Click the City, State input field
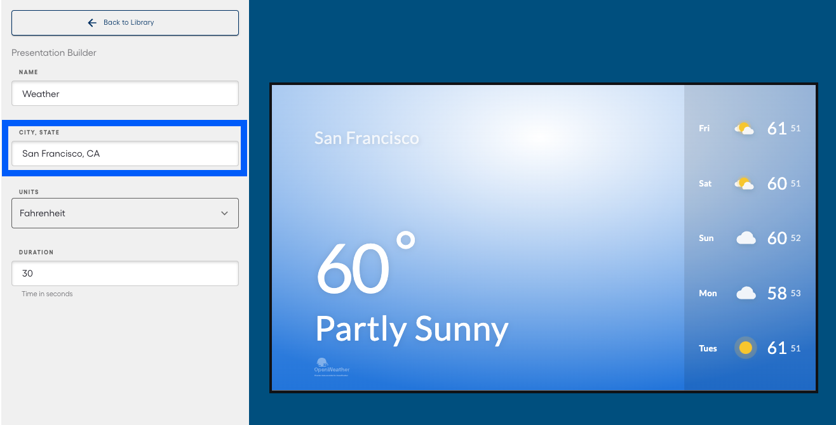This screenshot has width=836, height=425. pyautogui.click(x=125, y=154)
